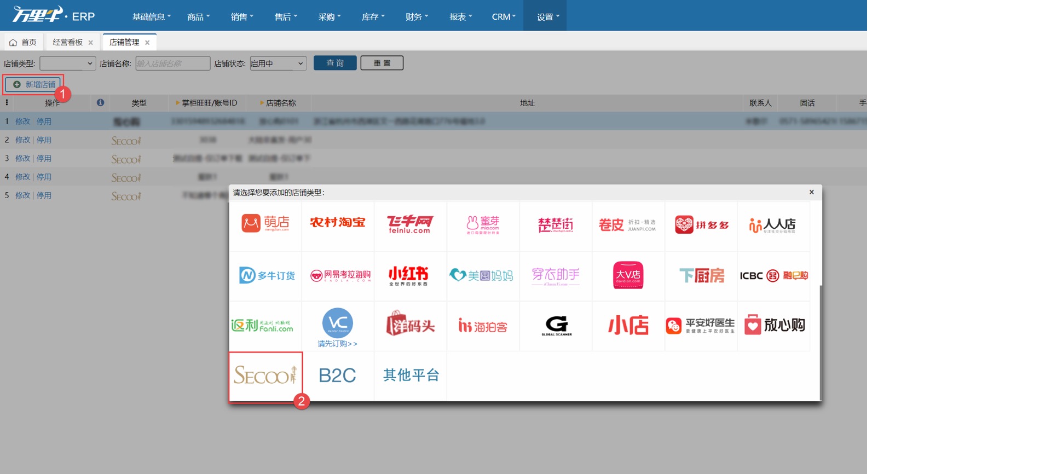
Task: Open the 店铺类型 dropdown
Action: tap(68, 63)
